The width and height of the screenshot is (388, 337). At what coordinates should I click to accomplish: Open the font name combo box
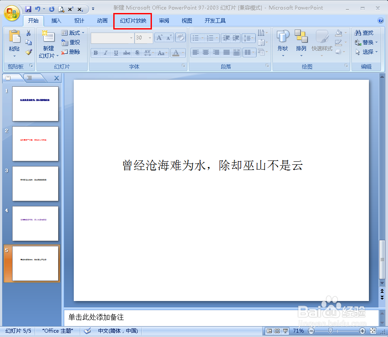(112, 38)
